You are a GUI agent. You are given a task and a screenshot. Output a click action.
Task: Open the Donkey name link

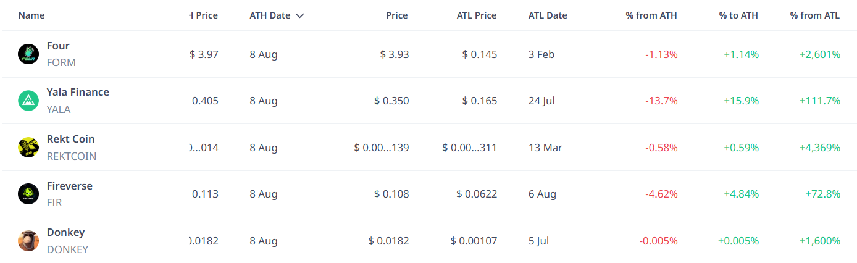[x=65, y=232]
